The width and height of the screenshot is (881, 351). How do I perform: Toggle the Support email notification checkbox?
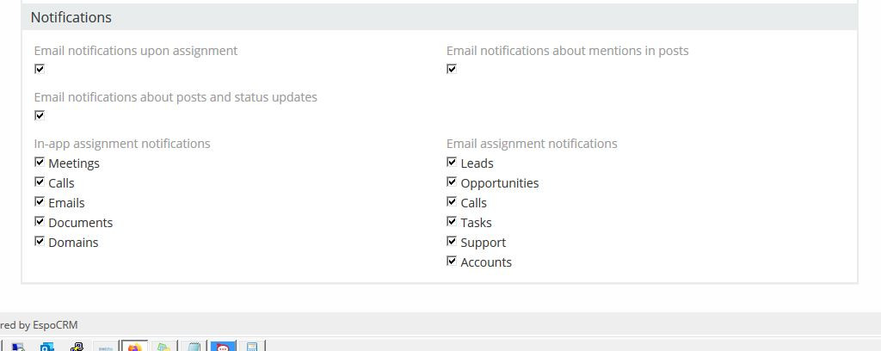coord(452,242)
